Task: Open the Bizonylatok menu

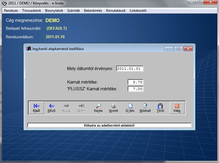Action: point(54,11)
